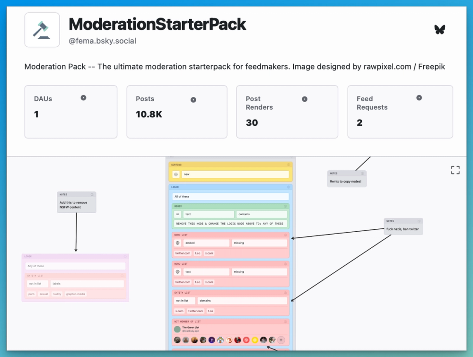Click the info dot on DAUs card
The image size is (473, 357).
[84, 98]
